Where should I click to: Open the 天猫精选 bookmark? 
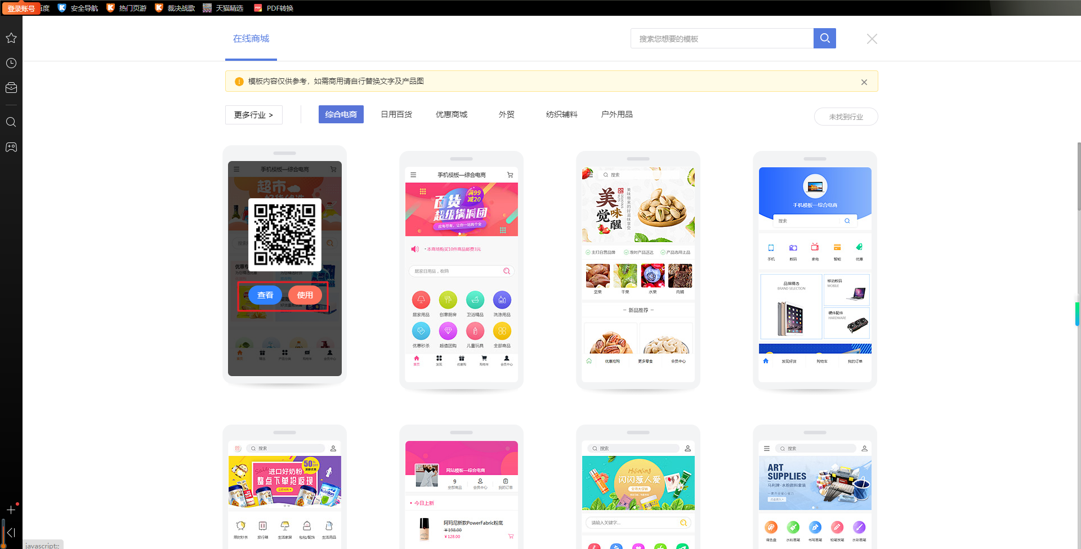pyautogui.click(x=224, y=8)
